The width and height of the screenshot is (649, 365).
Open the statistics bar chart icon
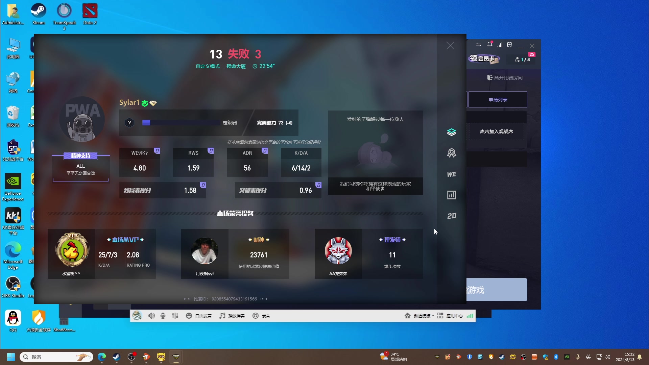(x=452, y=195)
